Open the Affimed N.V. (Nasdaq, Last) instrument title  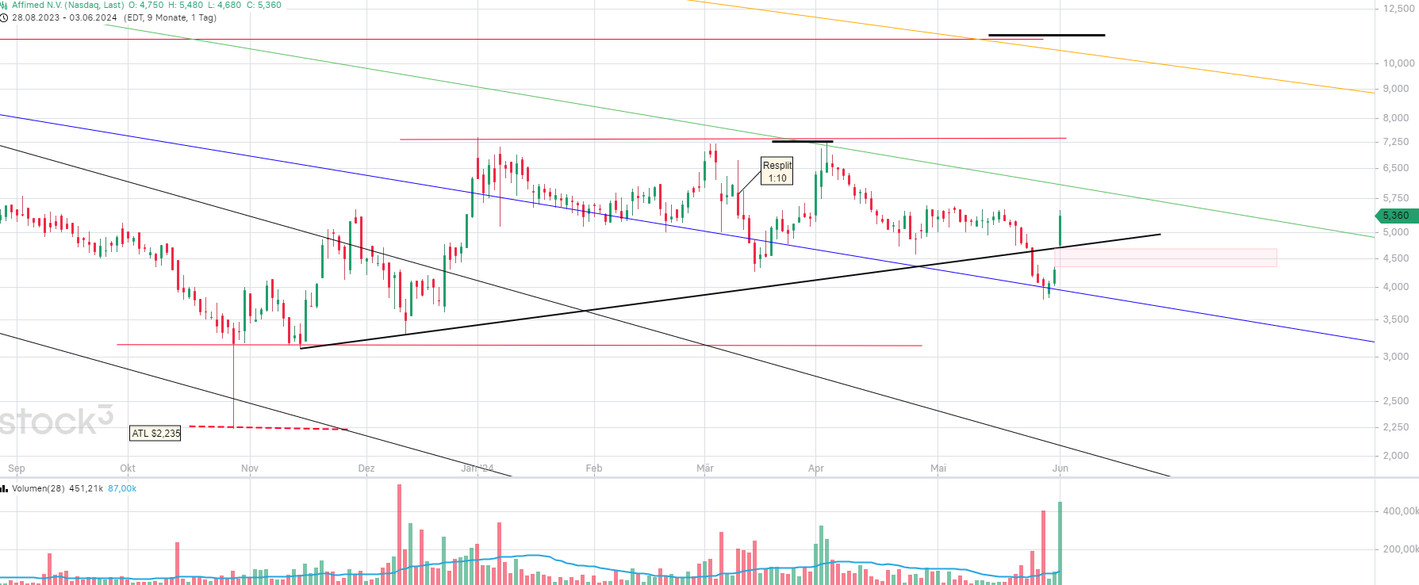(67, 5)
